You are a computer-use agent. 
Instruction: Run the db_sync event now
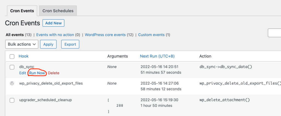coord(37,73)
